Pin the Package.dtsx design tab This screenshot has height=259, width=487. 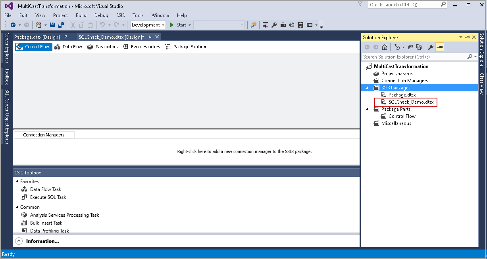66,36
